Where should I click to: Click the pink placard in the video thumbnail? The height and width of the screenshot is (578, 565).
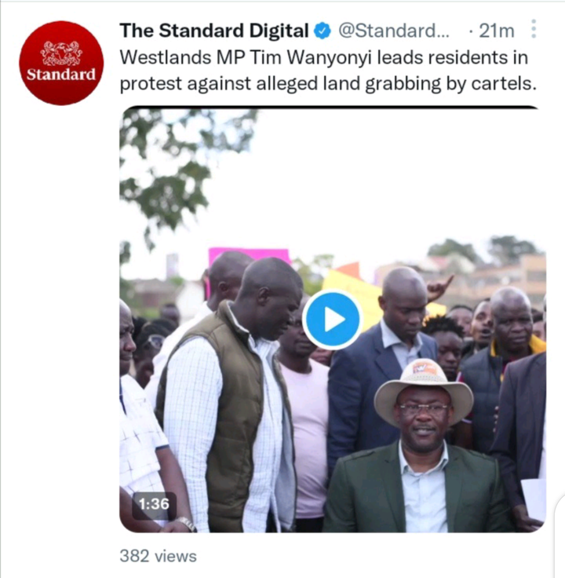click(x=248, y=256)
